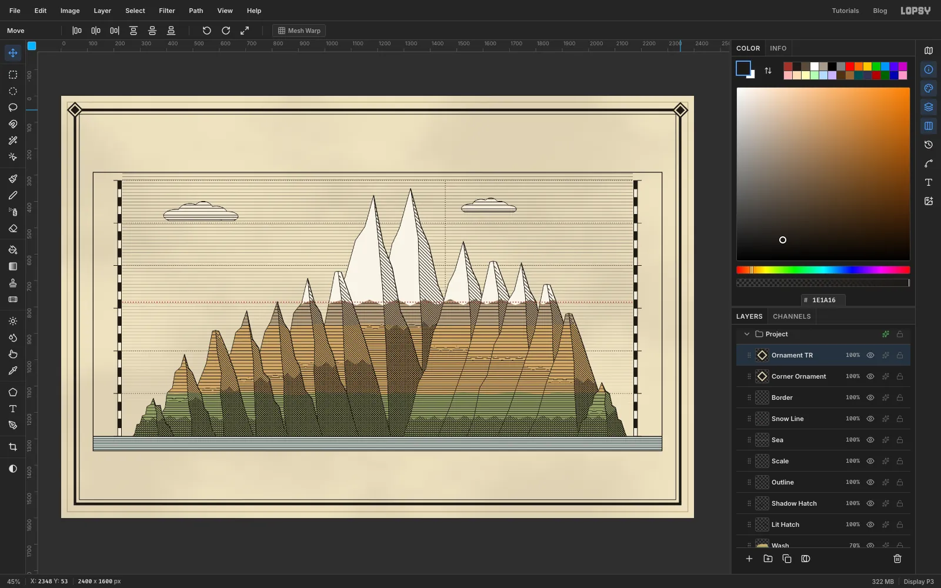Pick the red swatch in color palette
The width and height of the screenshot is (941, 588).
click(x=850, y=66)
